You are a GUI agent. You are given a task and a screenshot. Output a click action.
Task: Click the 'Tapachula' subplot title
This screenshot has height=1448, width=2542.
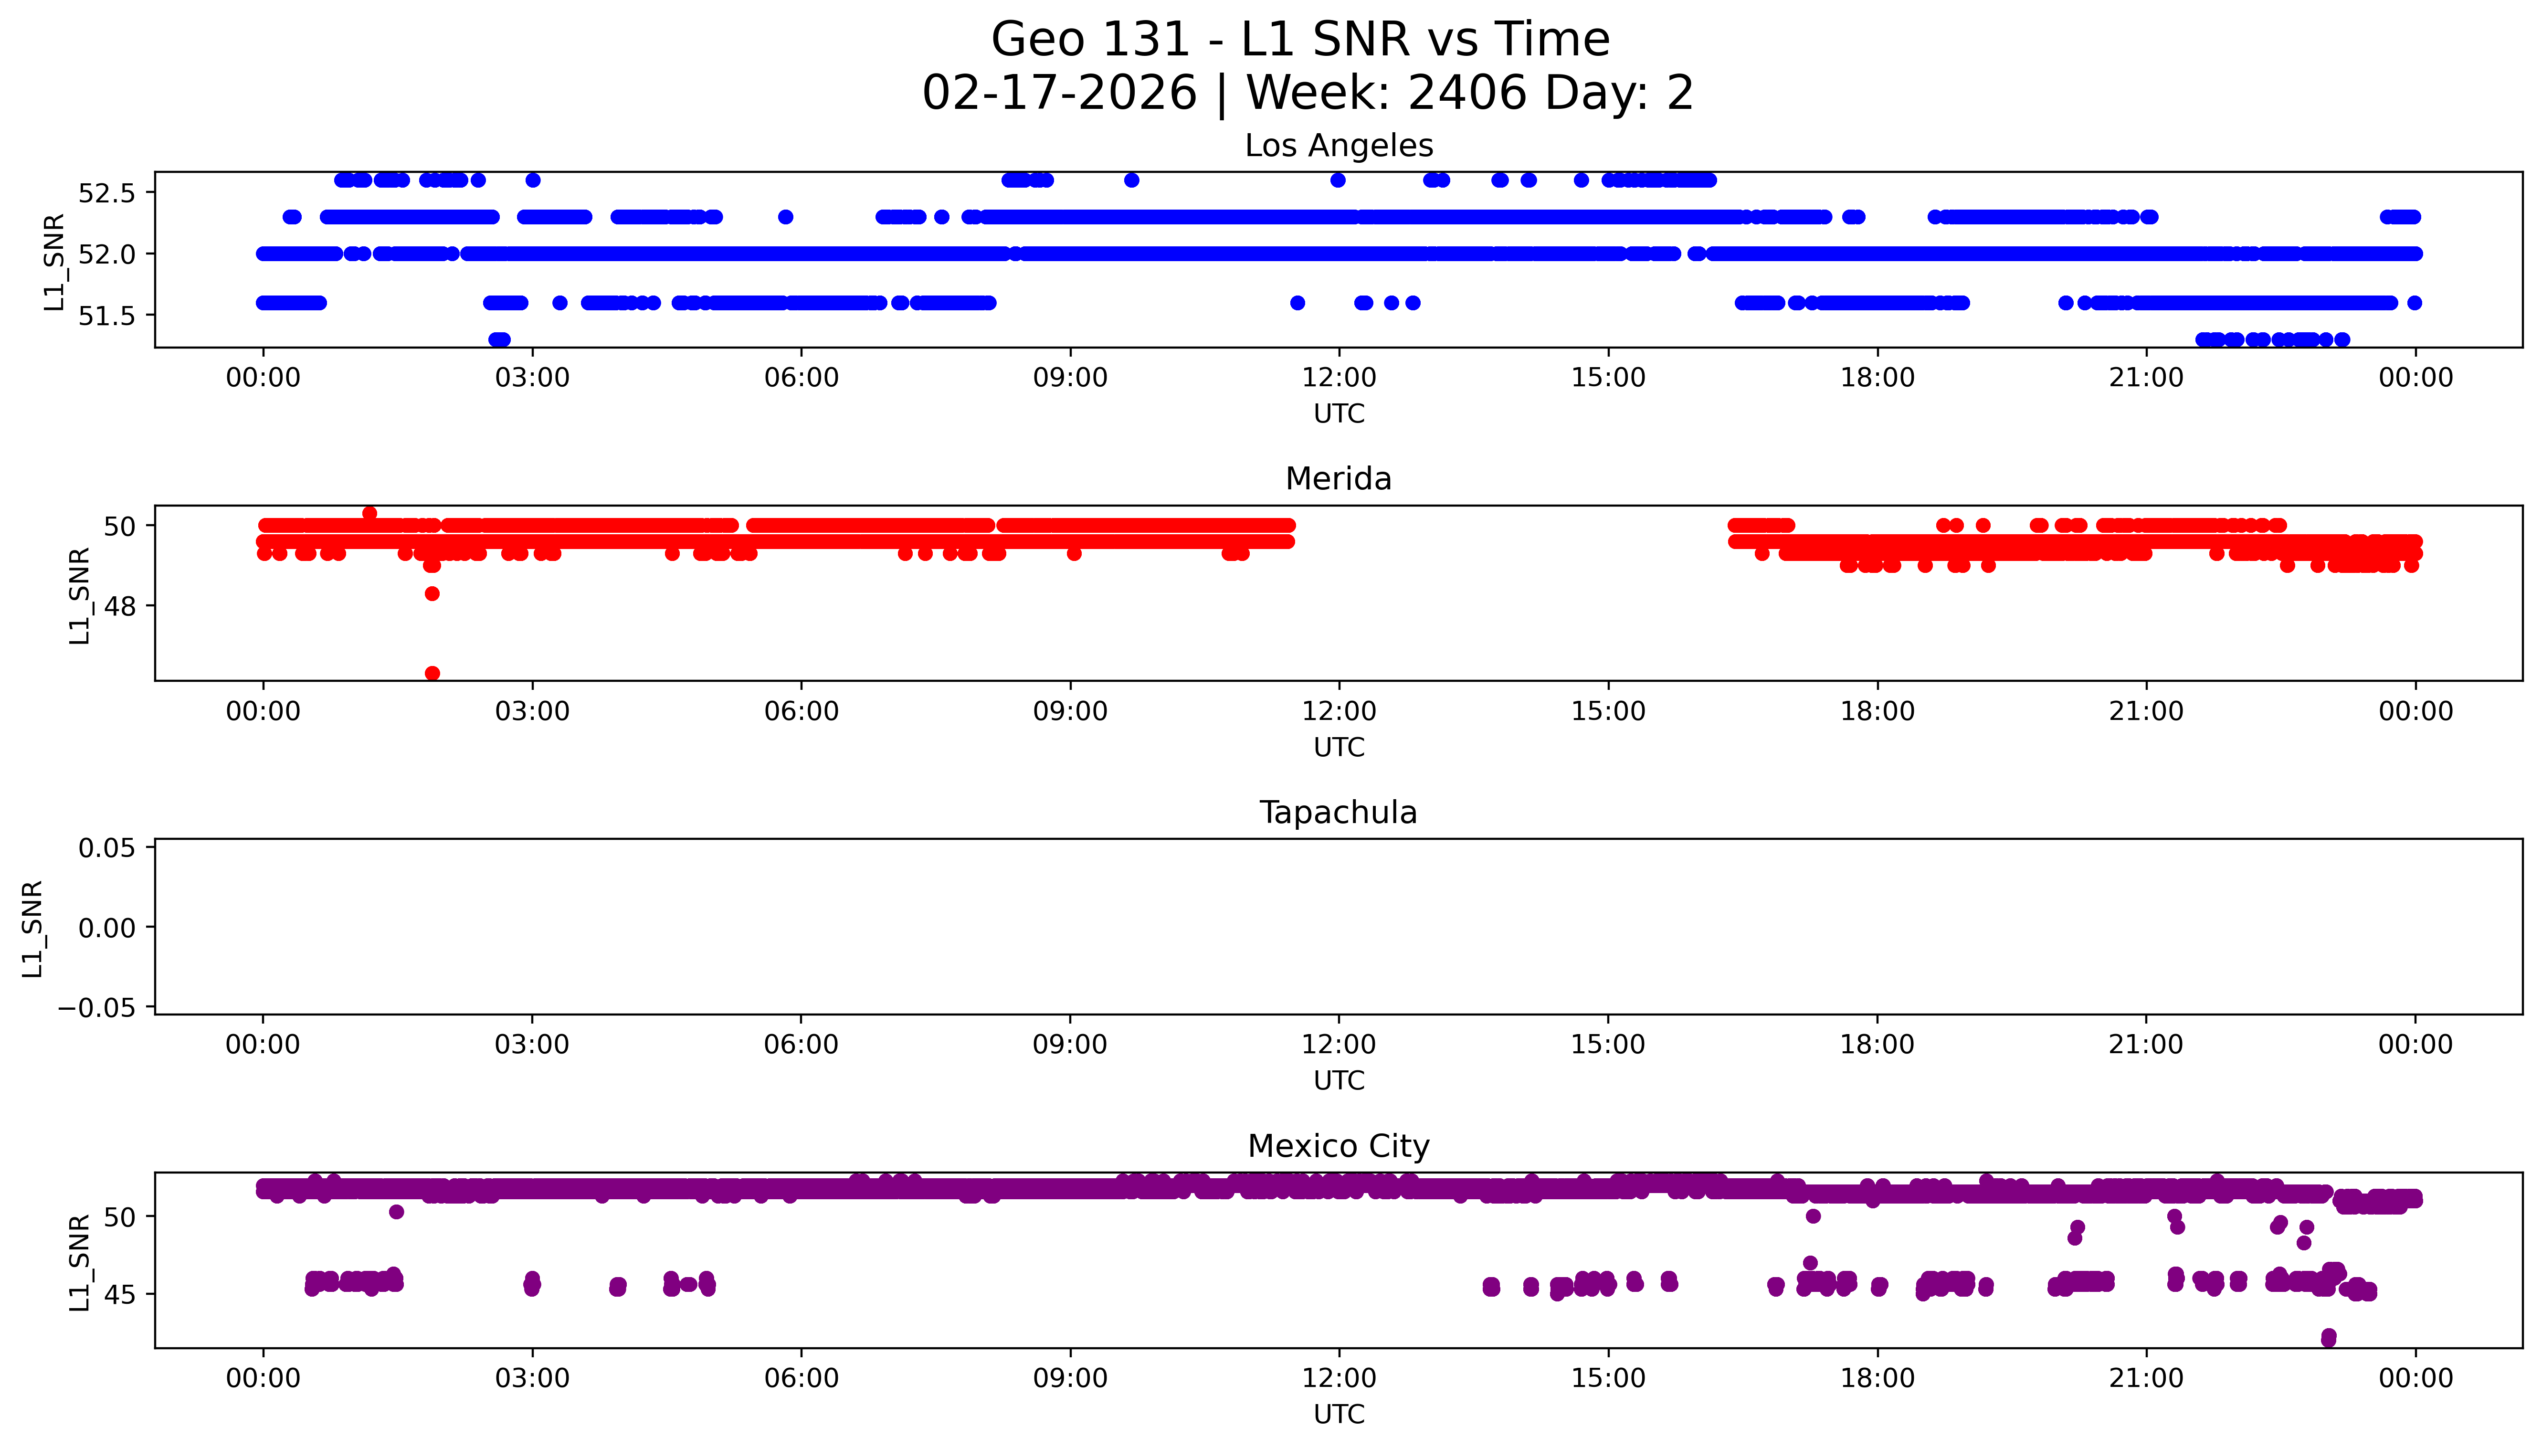(x=1338, y=813)
